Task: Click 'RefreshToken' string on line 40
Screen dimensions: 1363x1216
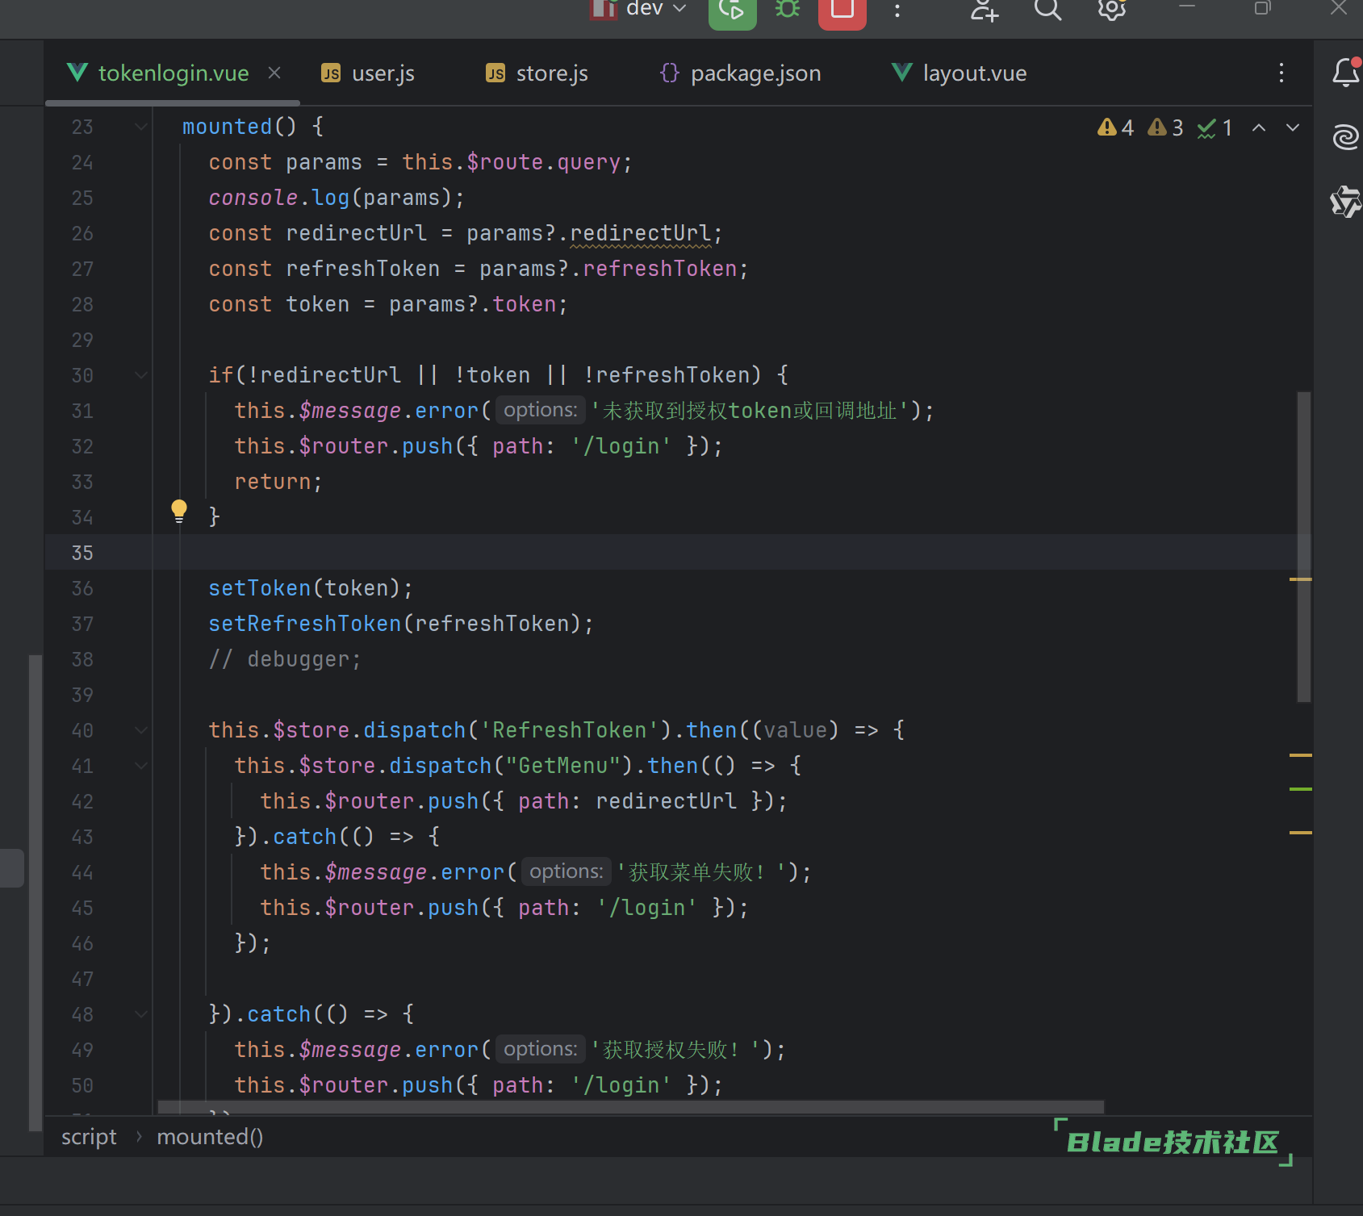Action: [x=570, y=730]
